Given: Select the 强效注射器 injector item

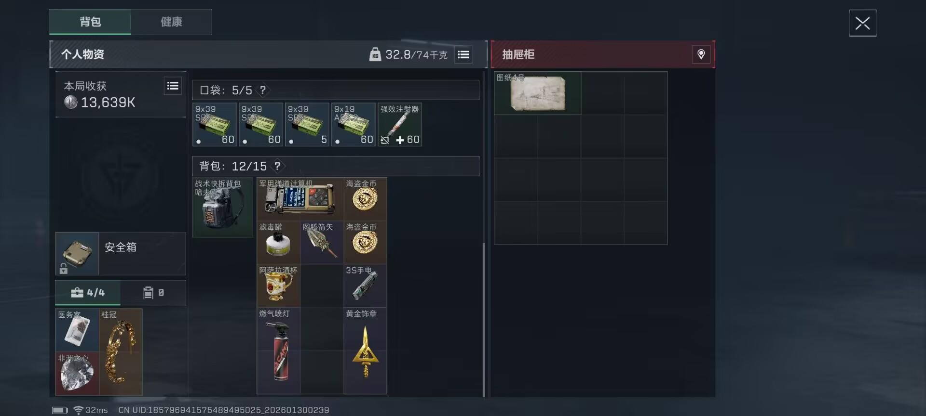Looking at the screenshot, I should (x=400, y=124).
